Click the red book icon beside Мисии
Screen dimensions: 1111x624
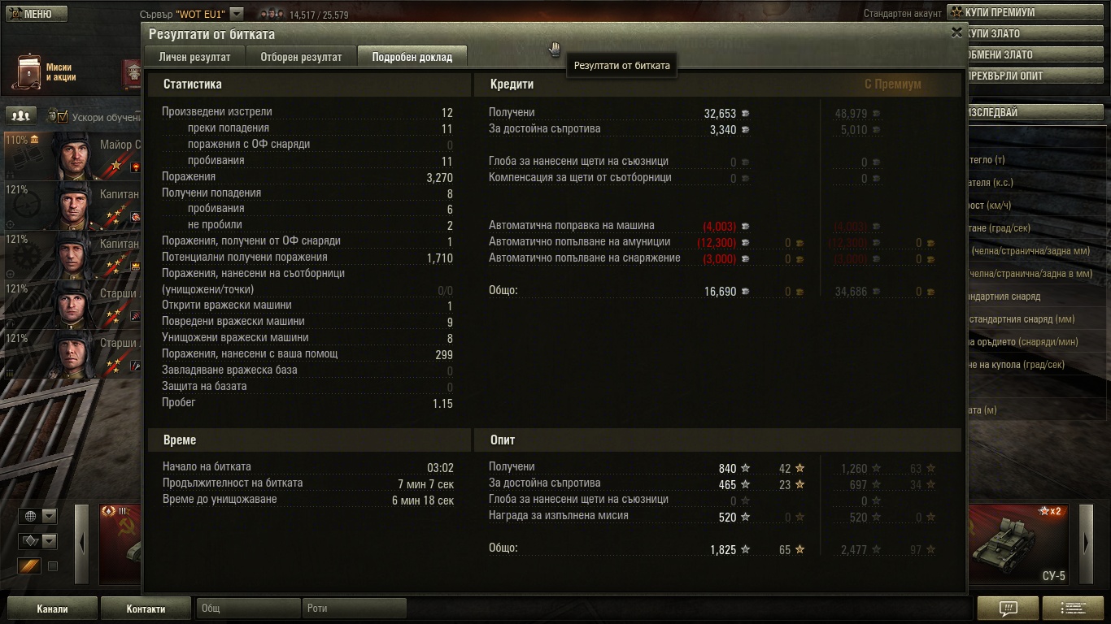(x=131, y=73)
